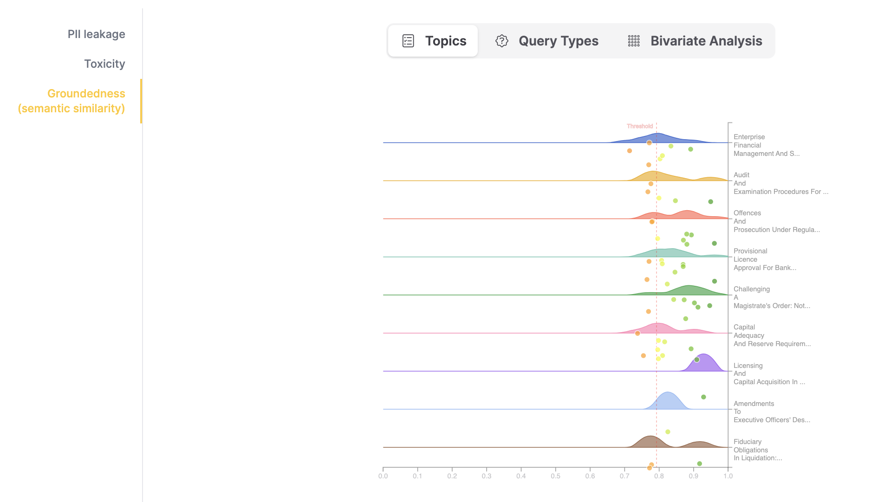Click the Enterprise Financial Management topic label
Screen dimensions: 884x502
766,145
